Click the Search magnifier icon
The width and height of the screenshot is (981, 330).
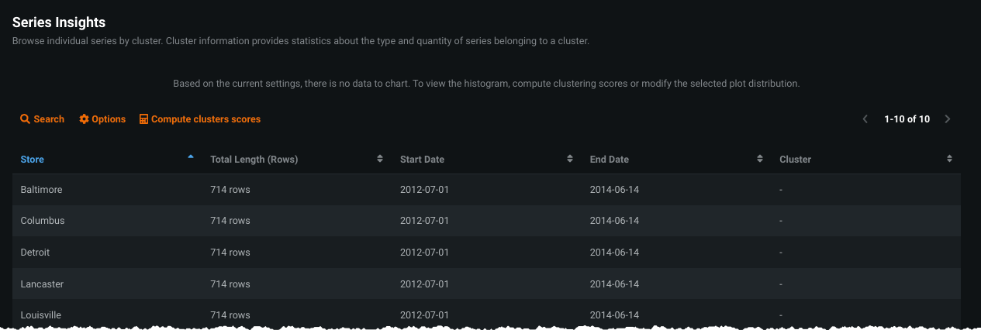coord(25,119)
